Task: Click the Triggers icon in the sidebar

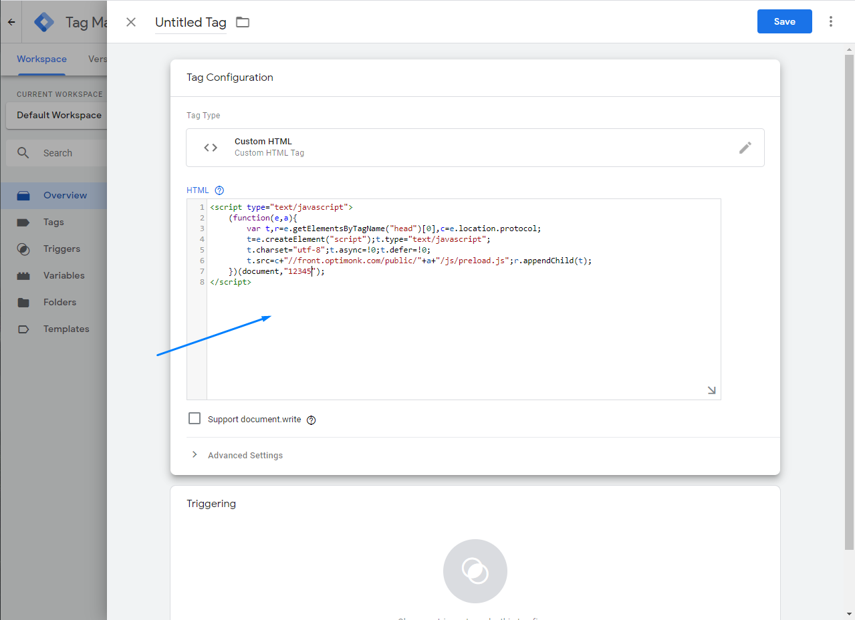Action: [x=23, y=249]
